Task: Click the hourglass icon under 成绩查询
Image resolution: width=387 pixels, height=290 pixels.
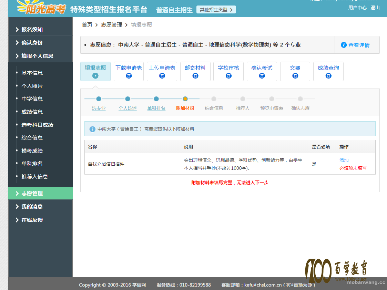Action: (x=328, y=76)
